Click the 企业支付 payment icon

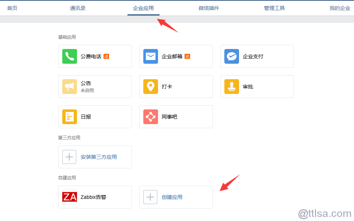point(232,56)
